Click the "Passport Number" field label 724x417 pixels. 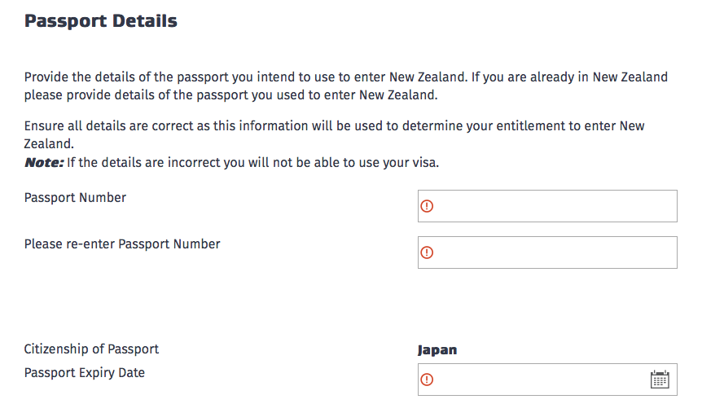pos(75,198)
